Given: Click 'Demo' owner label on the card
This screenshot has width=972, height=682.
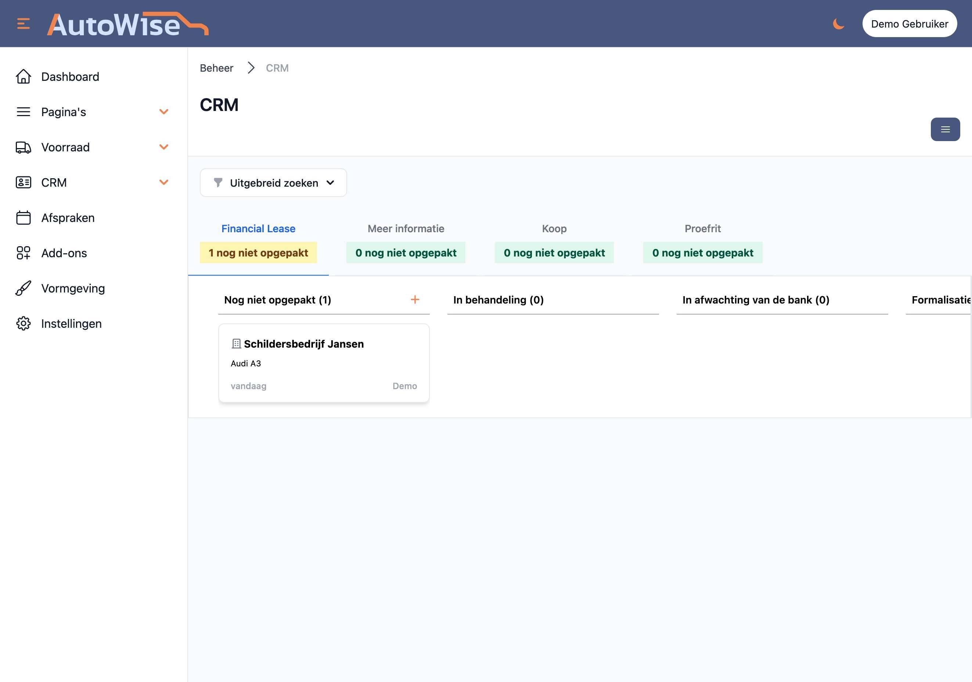Looking at the screenshot, I should pos(405,386).
